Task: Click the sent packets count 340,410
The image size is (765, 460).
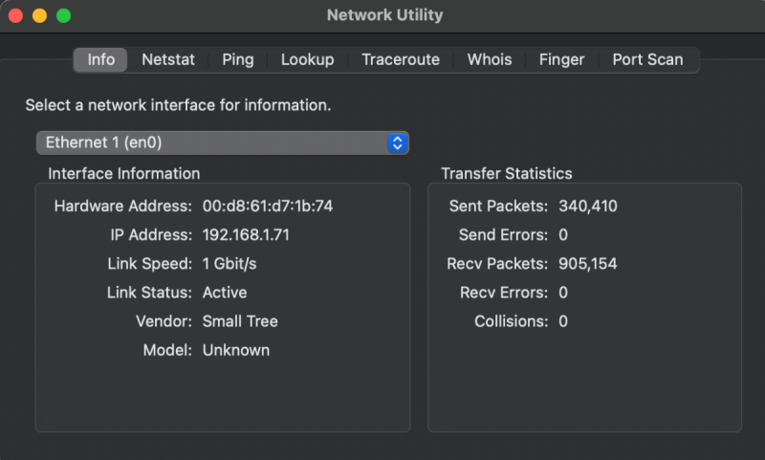Action: (x=588, y=206)
